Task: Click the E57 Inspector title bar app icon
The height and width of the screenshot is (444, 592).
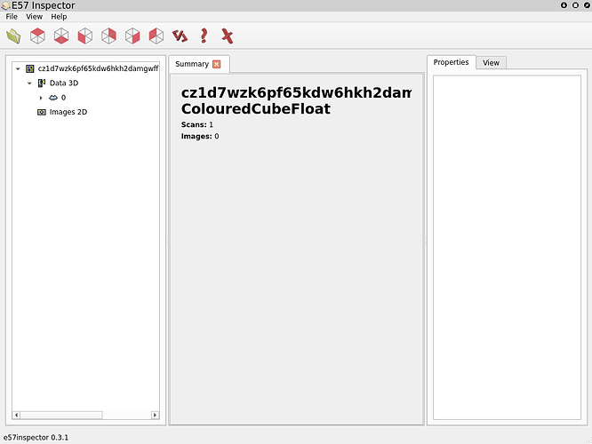Action: [5, 5]
